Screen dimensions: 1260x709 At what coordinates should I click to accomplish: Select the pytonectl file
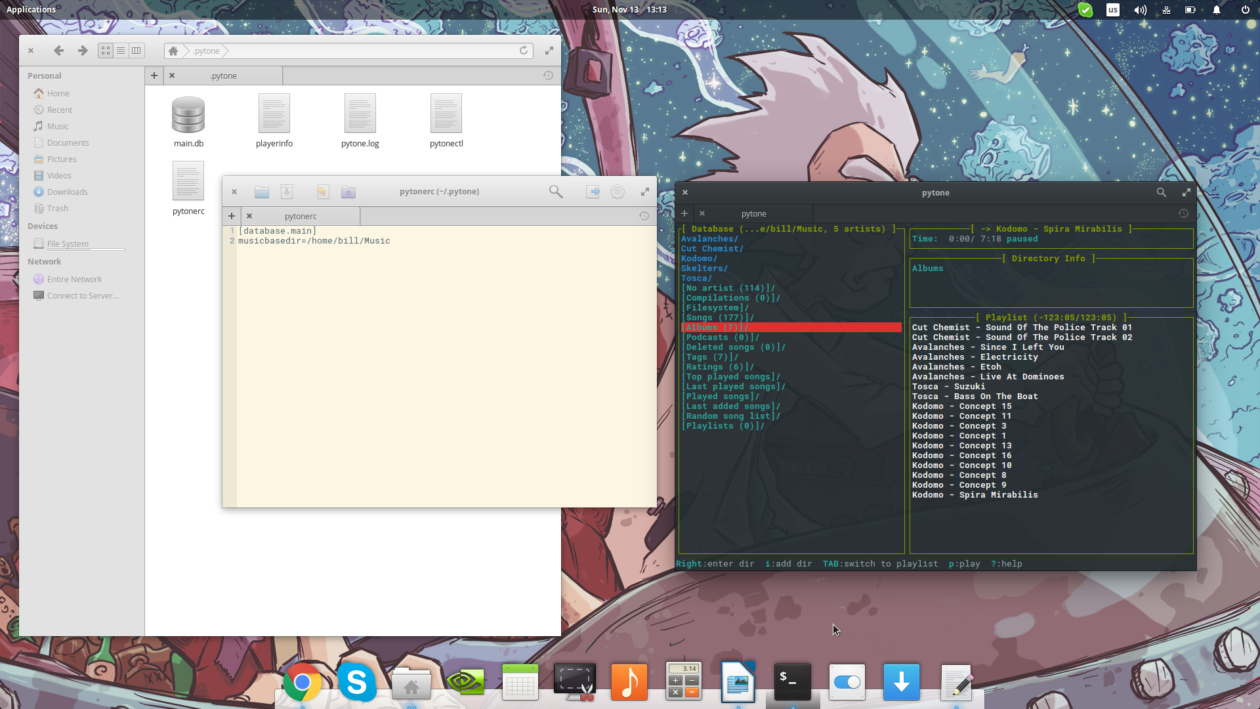point(446,122)
